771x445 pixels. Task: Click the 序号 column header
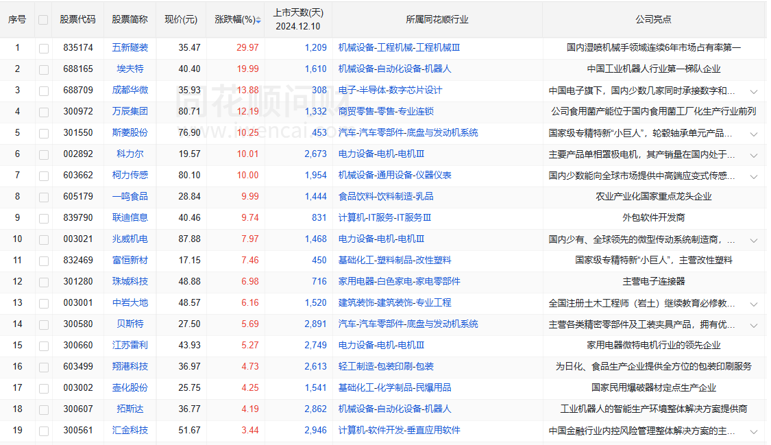click(x=17, y=20)
